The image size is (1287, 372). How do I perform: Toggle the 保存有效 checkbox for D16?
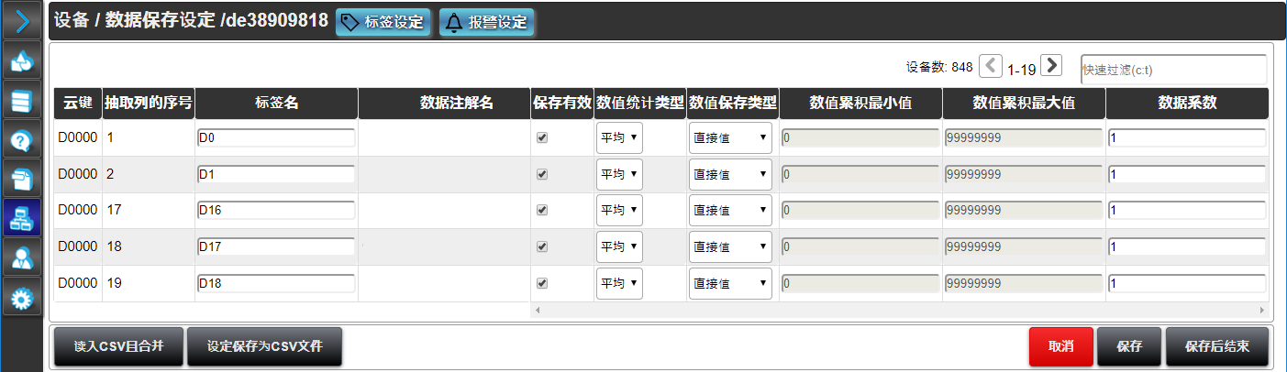542,210
